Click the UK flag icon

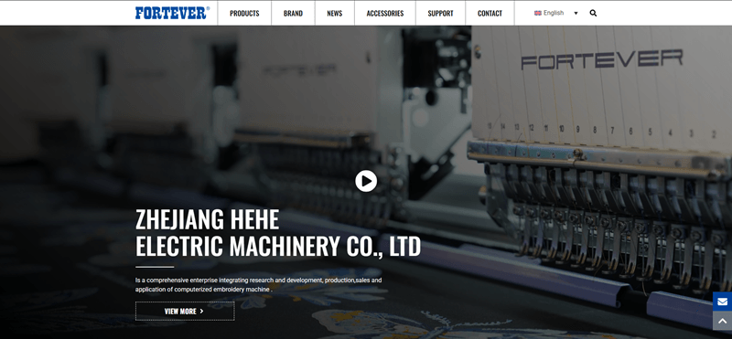pos(538,13)
